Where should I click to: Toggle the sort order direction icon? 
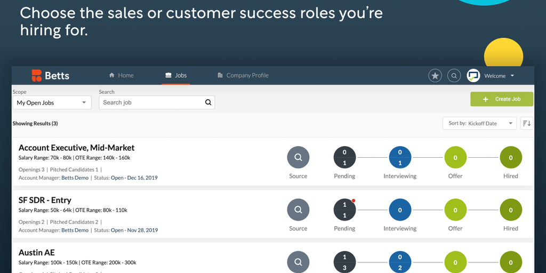[526, 123]
